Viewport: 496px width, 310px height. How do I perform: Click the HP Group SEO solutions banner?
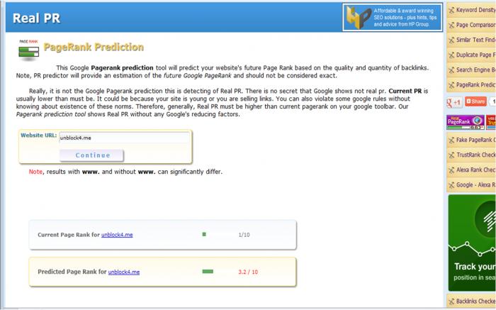[393, 18]
